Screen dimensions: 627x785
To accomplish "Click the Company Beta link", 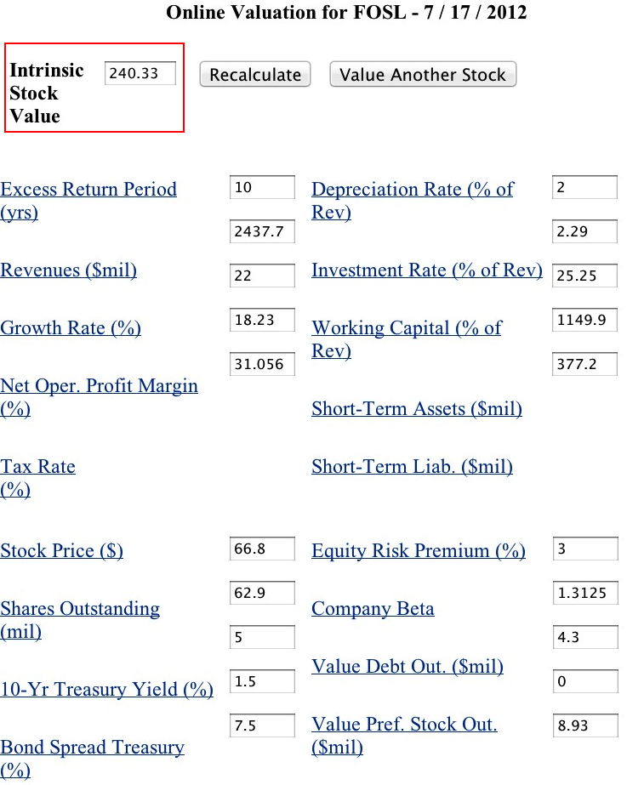I will [373, 609].
